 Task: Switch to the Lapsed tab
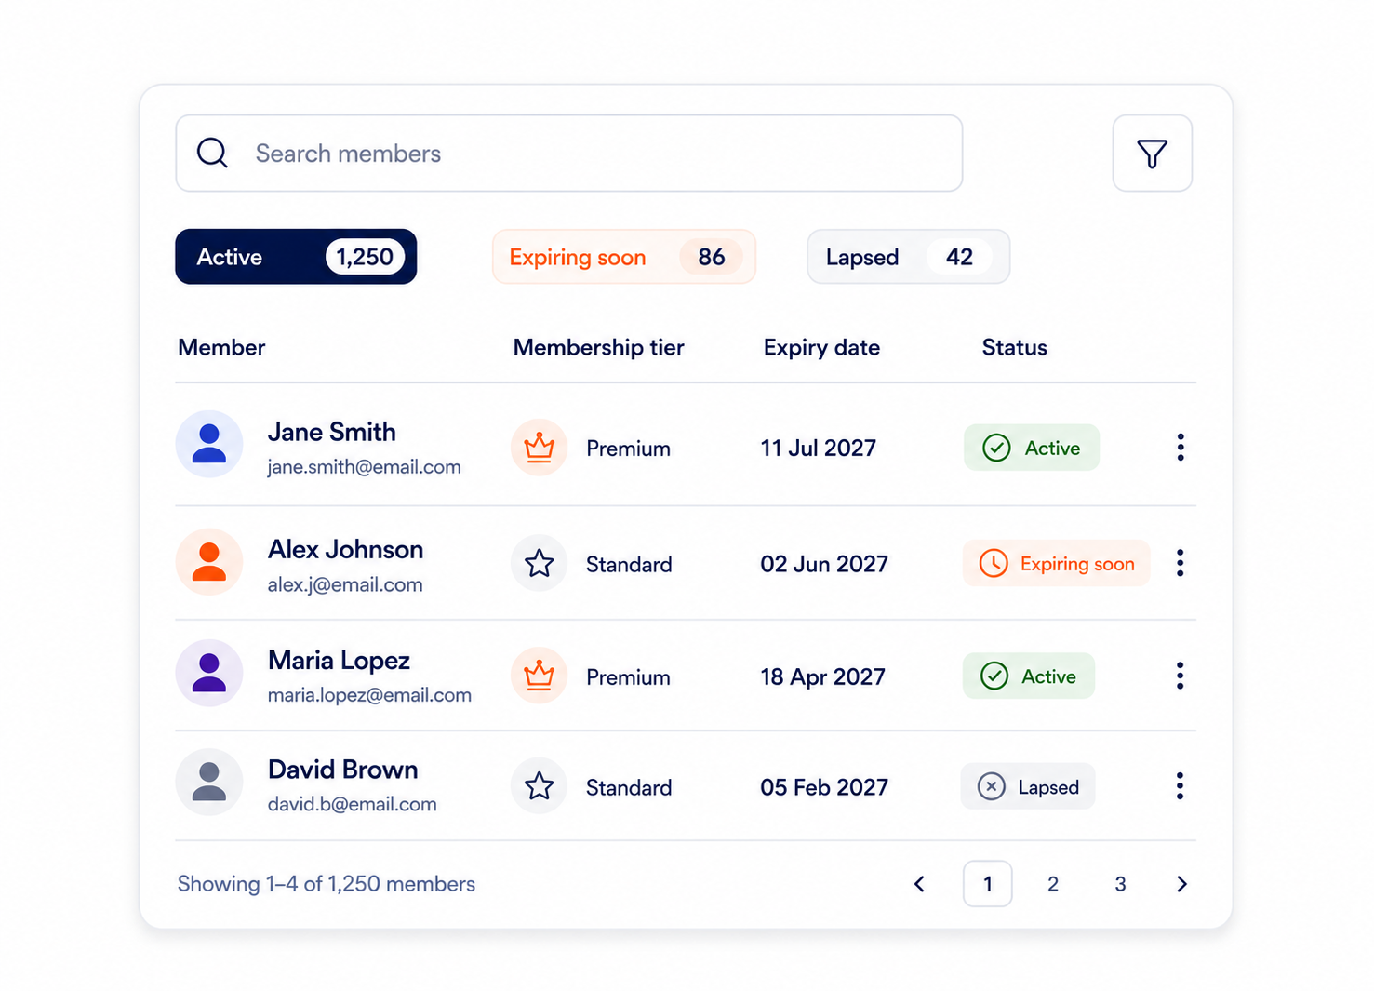tap(908, 257)
